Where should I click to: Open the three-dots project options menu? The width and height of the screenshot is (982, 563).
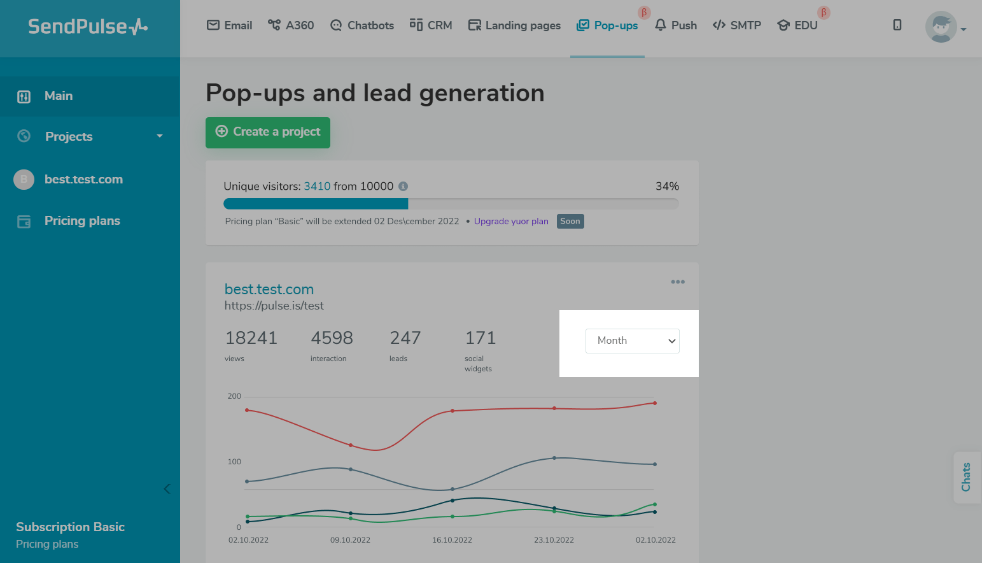678,281
